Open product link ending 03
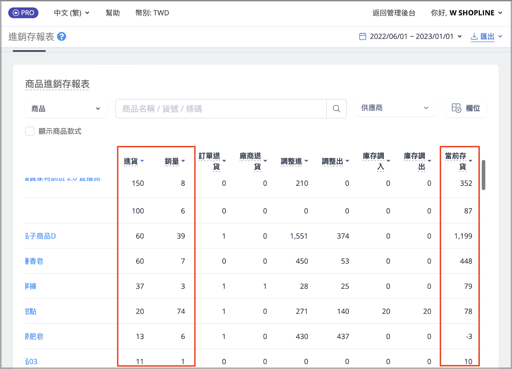Image resolution: width=512 pixels, height=369 pixels. click(x=31, y=361)
